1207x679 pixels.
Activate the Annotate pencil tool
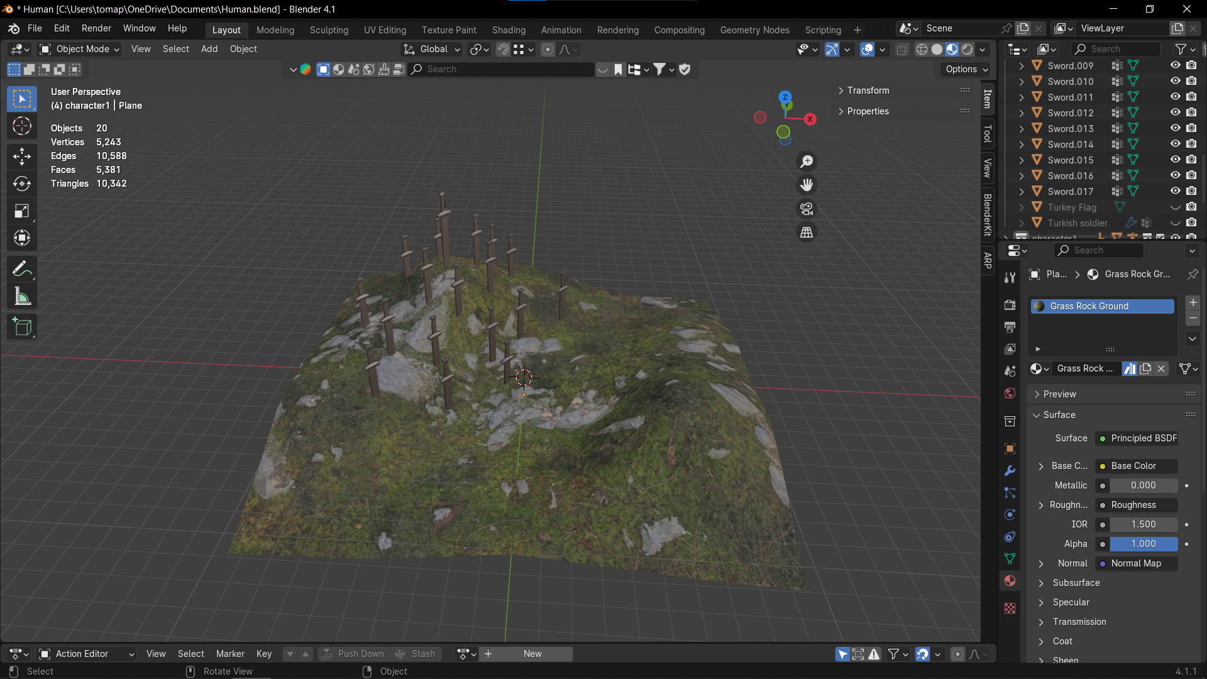click(22, 269)
